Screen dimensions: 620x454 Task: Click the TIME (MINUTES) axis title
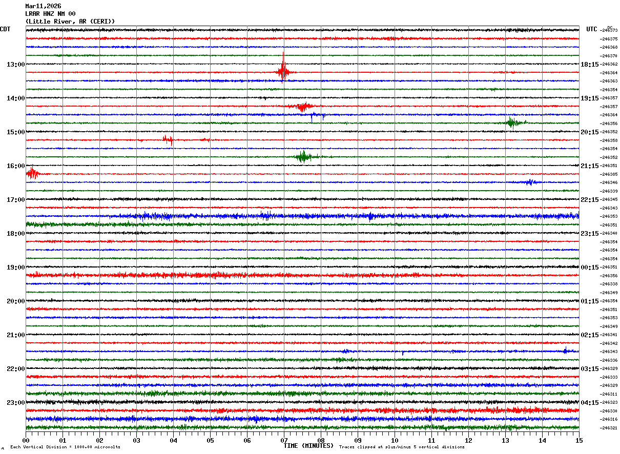coord(308,446)
